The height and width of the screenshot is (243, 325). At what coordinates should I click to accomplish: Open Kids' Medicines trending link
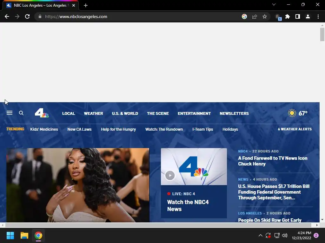[44, 129]
